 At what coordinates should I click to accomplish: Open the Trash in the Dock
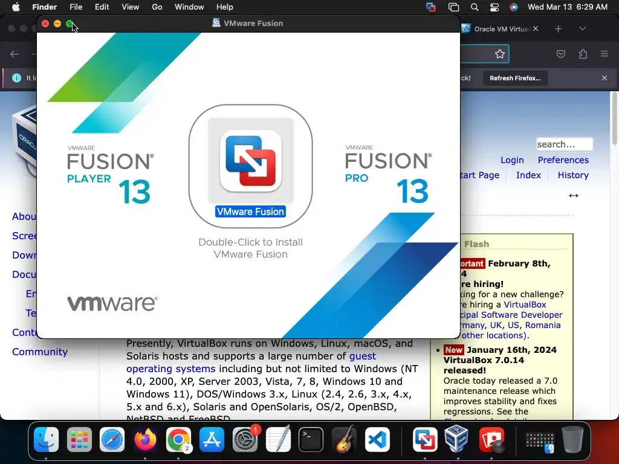573,439
